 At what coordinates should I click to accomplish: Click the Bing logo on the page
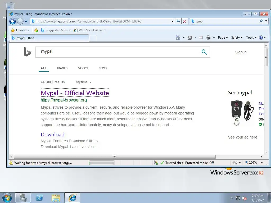(28, 52)
